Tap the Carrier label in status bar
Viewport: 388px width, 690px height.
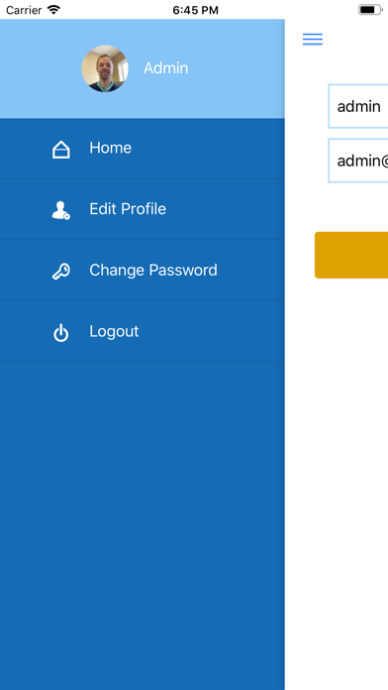24,10
